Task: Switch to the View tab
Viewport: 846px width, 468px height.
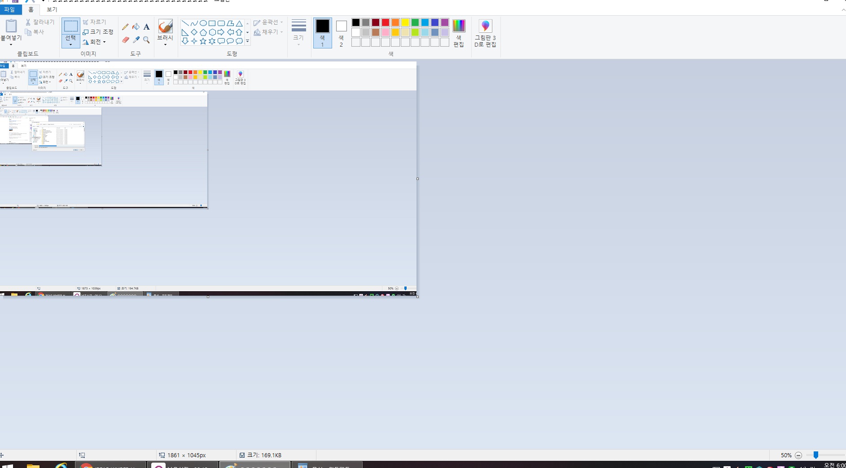Action: coord(52,9)
